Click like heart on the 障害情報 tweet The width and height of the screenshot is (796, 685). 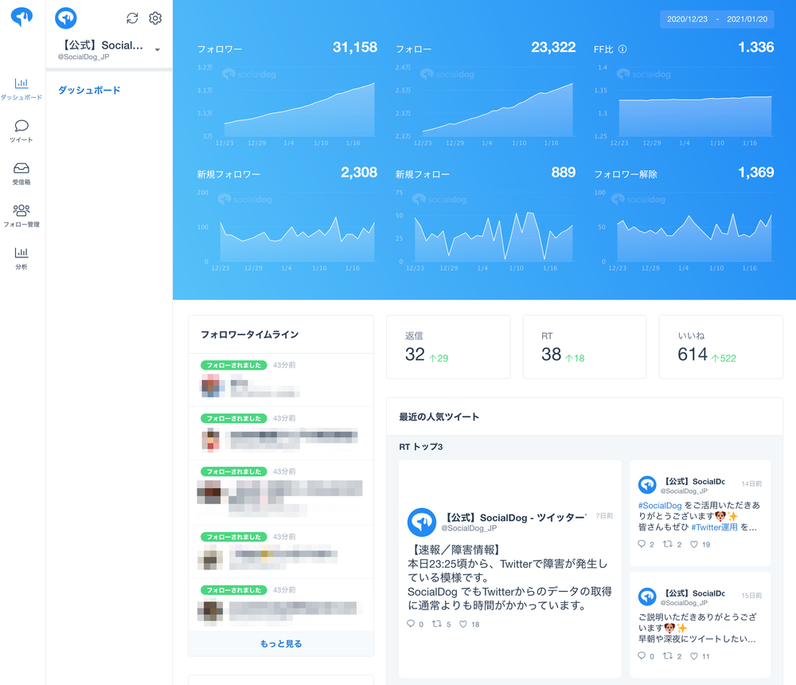463,624
